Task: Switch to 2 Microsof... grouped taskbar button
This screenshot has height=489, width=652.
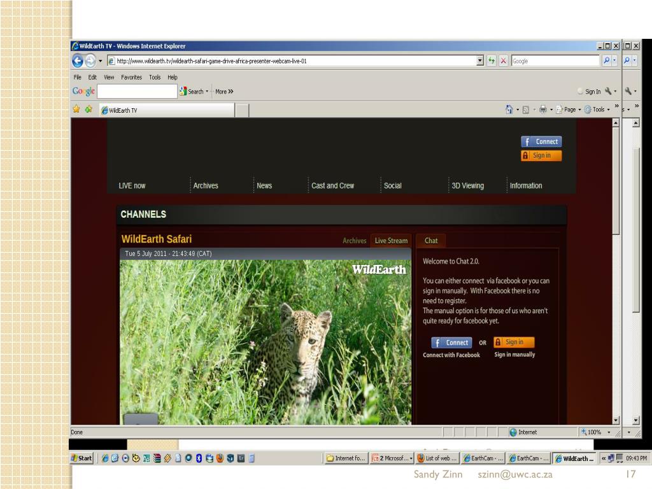Action: [x=392, y=458]
